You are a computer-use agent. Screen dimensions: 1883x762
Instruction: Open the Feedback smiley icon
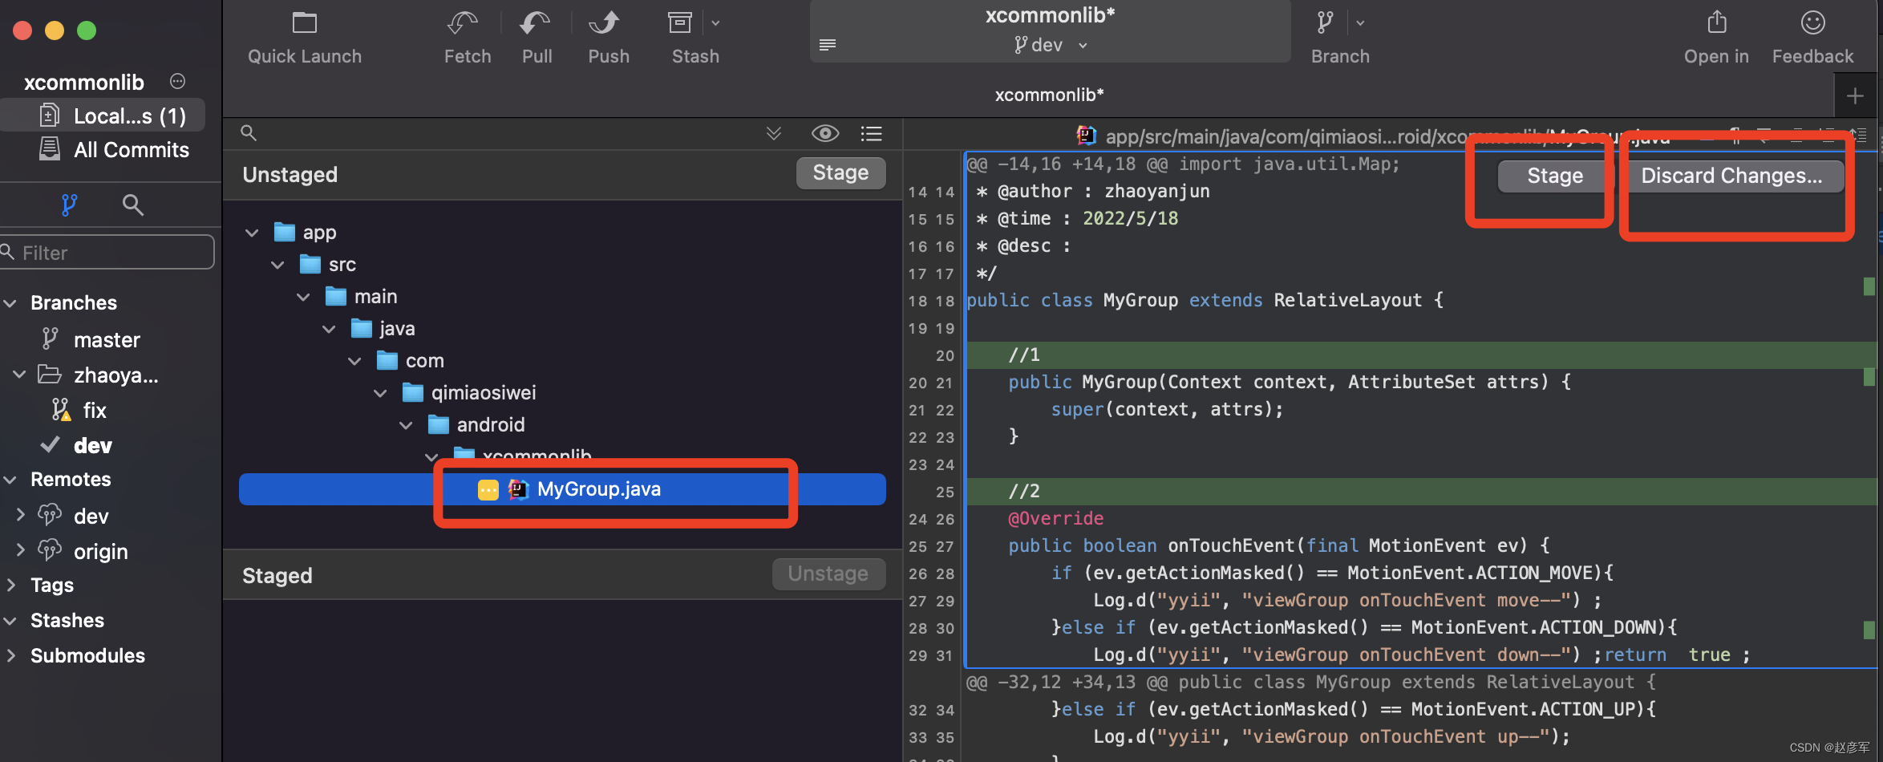point(1813,22)
